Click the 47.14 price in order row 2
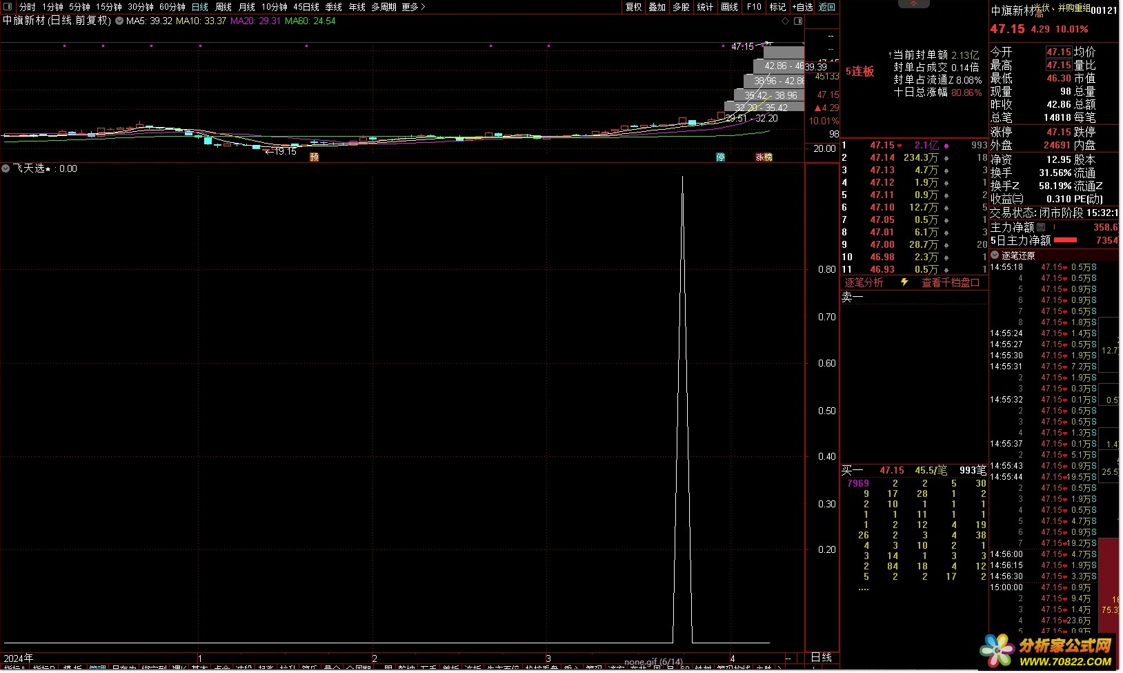Image resolution: width=1123 pixels, height=673 pixels. click(882, 157)
